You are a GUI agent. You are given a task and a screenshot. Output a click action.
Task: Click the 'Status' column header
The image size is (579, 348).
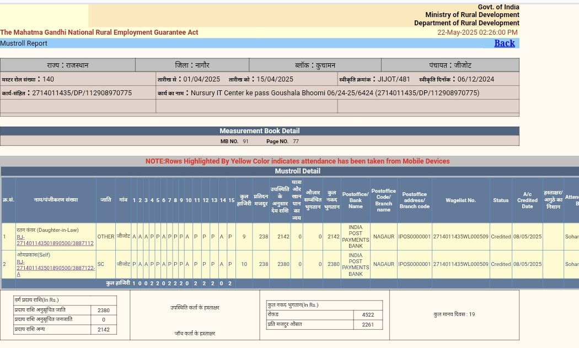point(501,200)
